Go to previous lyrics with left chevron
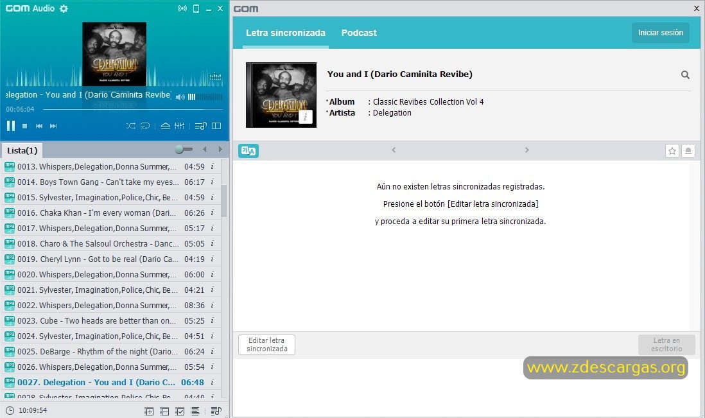This screenshot has width=705, height=418. click(394, 150)
